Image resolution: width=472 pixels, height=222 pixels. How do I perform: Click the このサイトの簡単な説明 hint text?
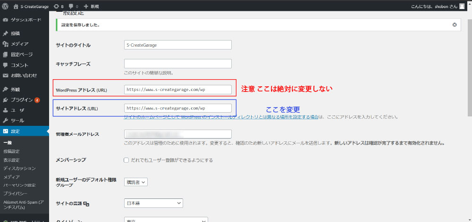pyautogui.click(x=149, y=73)
